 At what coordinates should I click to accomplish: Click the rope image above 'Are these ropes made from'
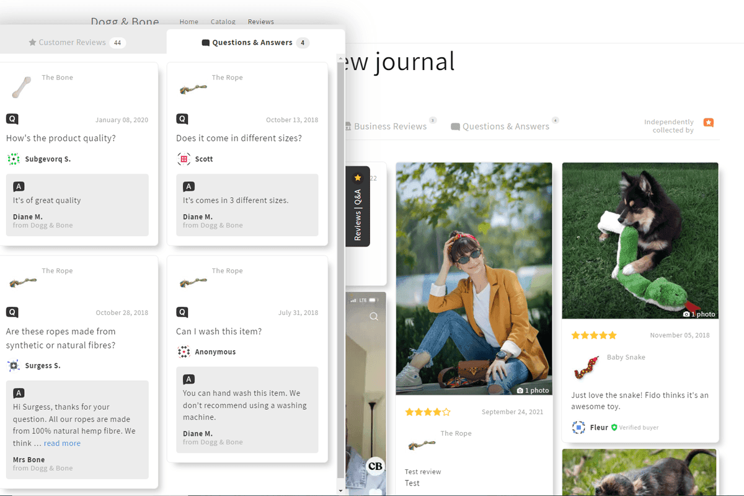coord(22,282)
